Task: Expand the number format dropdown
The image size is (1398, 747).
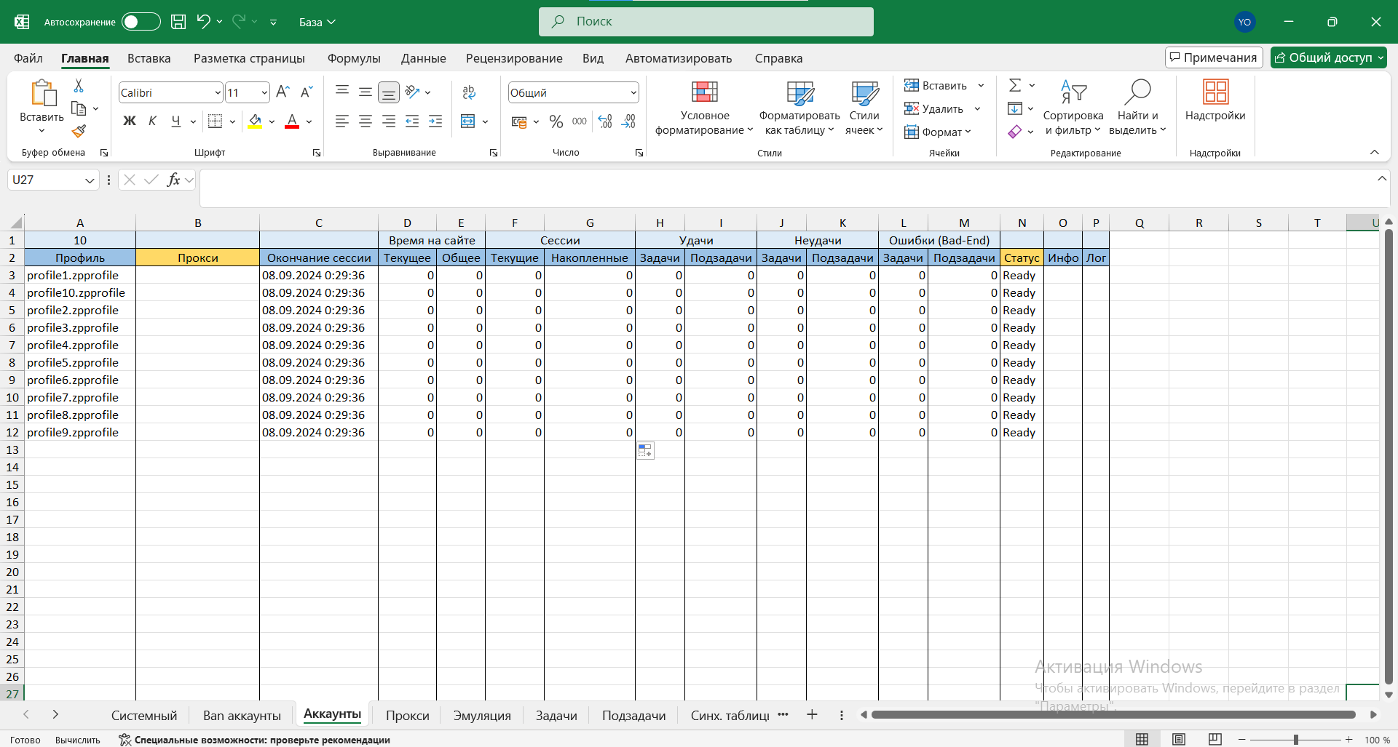Action: pyautogui.click(x=633, y=92)
